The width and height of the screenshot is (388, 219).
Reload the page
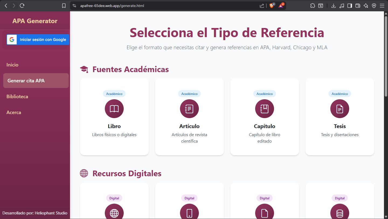point(22,6)
